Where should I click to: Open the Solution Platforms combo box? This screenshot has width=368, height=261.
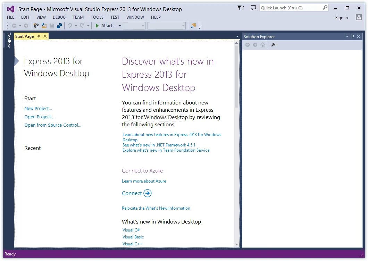coord(167,26)
